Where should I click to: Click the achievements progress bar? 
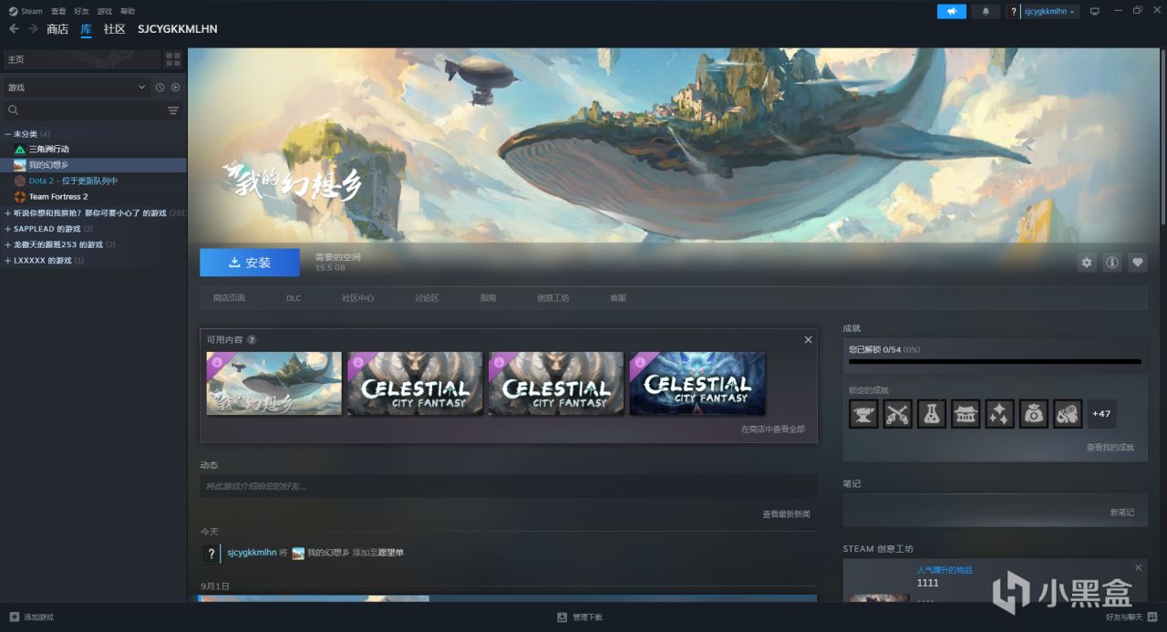click(x=995, y=361)
